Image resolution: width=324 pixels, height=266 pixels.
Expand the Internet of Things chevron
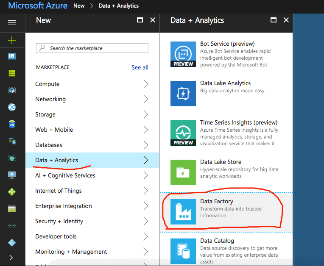point(146,191)
